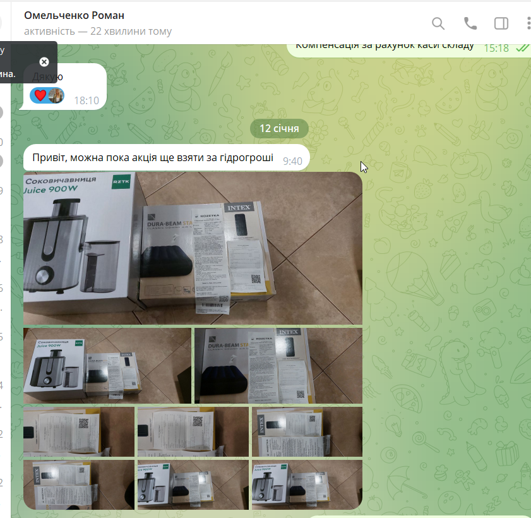
Task: Open contact name Омельченко Роман header
Action: 74,15
